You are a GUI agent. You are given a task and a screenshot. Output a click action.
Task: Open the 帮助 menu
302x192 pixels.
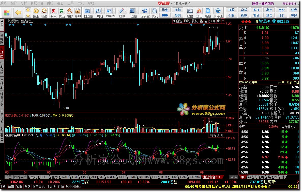tap(91, 3)
